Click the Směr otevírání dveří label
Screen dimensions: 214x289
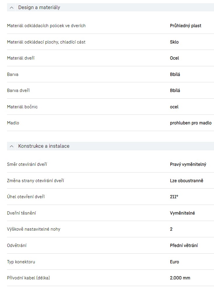(x=27, y=164)
